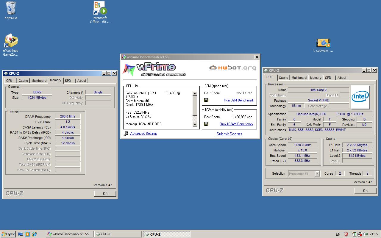Click the wPrime logo graphic

tap(154, 70)
